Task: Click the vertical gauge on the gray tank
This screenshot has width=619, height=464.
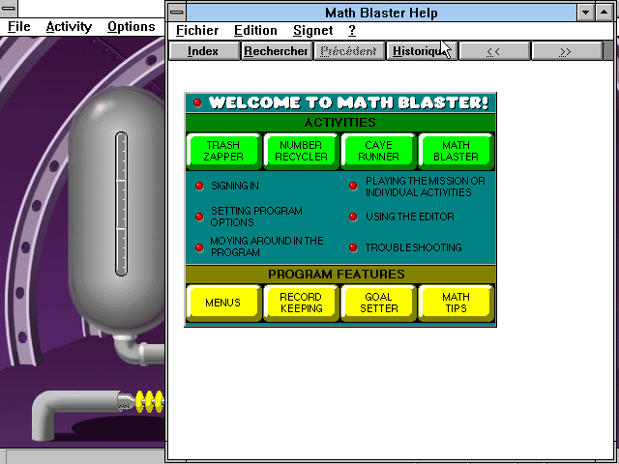Action: click(x=121, y=204)
